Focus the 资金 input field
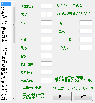Image resolution: width=95 pixels, height=103 pixels. click(86, 23)
